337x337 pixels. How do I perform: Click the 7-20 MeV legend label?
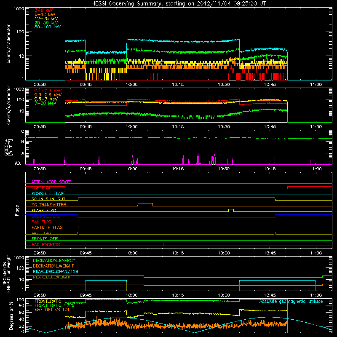(x=45, y=103)
